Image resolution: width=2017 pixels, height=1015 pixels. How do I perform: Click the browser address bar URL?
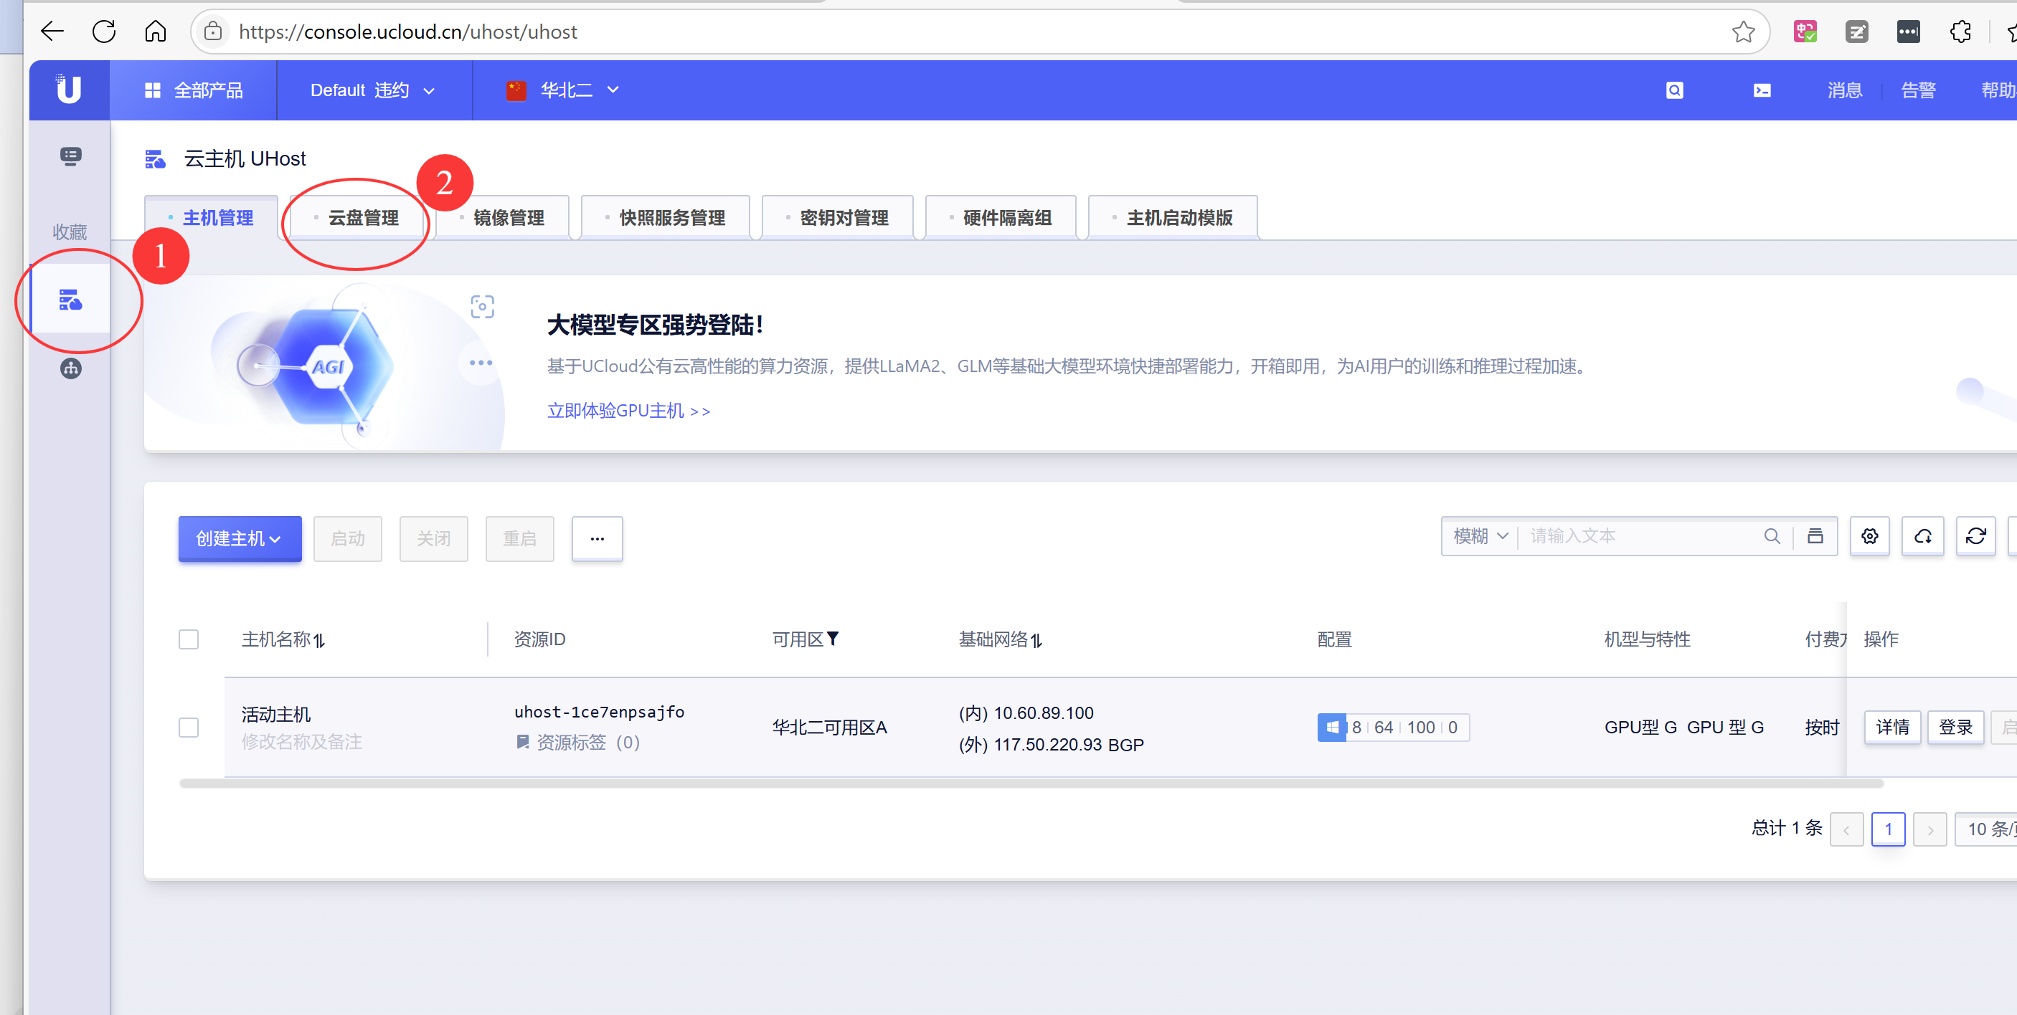408,32
